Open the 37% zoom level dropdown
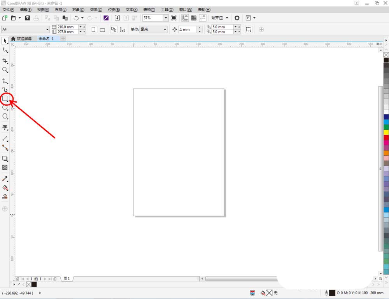Screen dimensions: 389x299 click(x=166, y=18)
